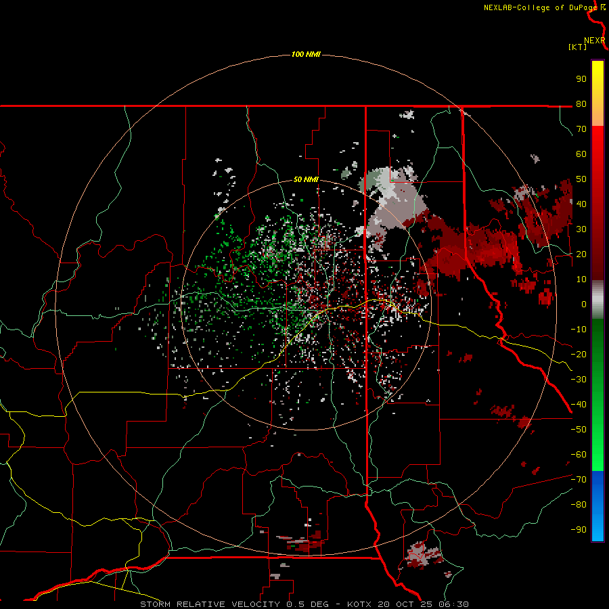Viewport: 609px width, 609px height.
Task: Click the 90 value on the velocity scale
Action: click(x=581, y=79)
